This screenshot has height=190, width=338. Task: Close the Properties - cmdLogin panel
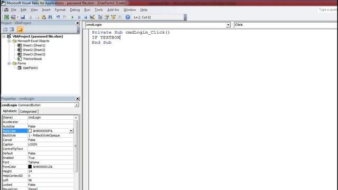(78, 99)
